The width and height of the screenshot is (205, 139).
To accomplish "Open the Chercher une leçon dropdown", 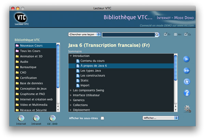I will pos(84,34).
